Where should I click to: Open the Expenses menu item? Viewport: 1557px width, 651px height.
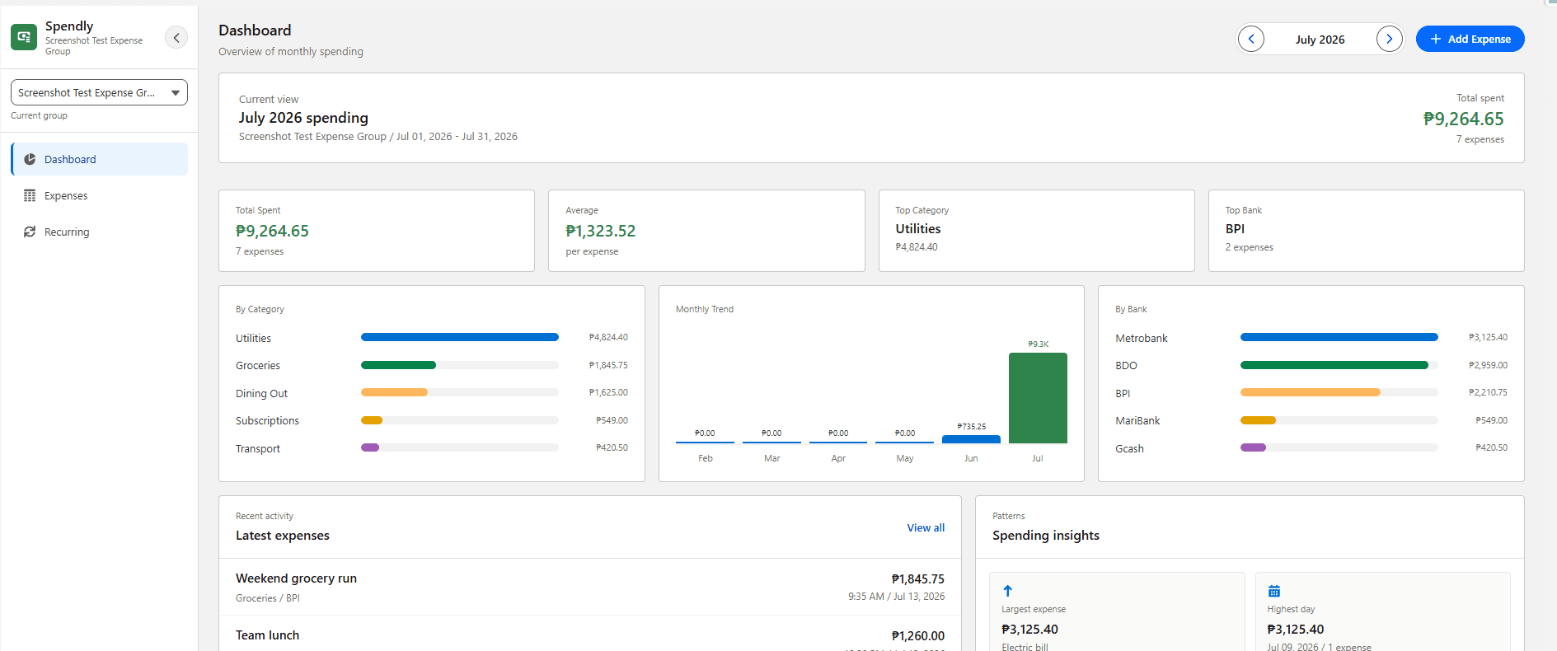[x=100, y=195]
